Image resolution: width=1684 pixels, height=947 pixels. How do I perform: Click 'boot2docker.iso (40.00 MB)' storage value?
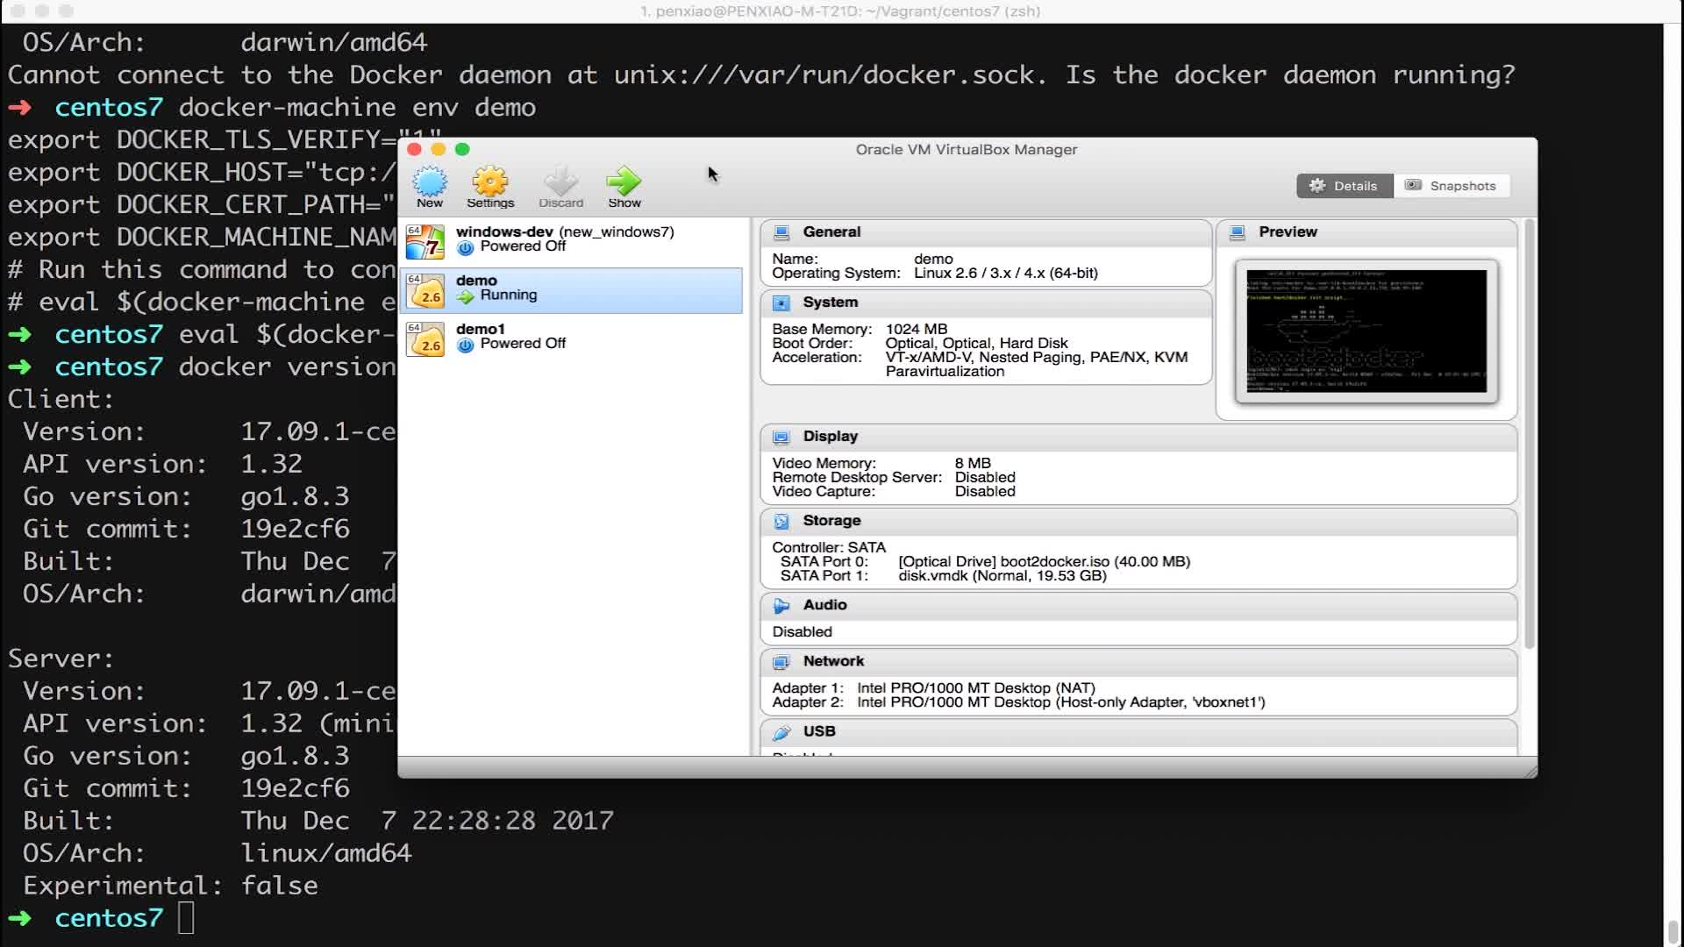pyautogui.click(x=1095, y=561)
